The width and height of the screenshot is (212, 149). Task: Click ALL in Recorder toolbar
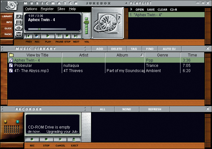[103, 109]
